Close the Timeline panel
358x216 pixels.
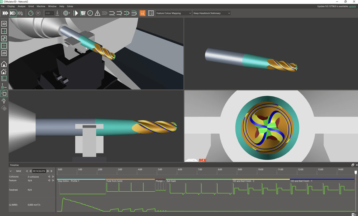357,165
